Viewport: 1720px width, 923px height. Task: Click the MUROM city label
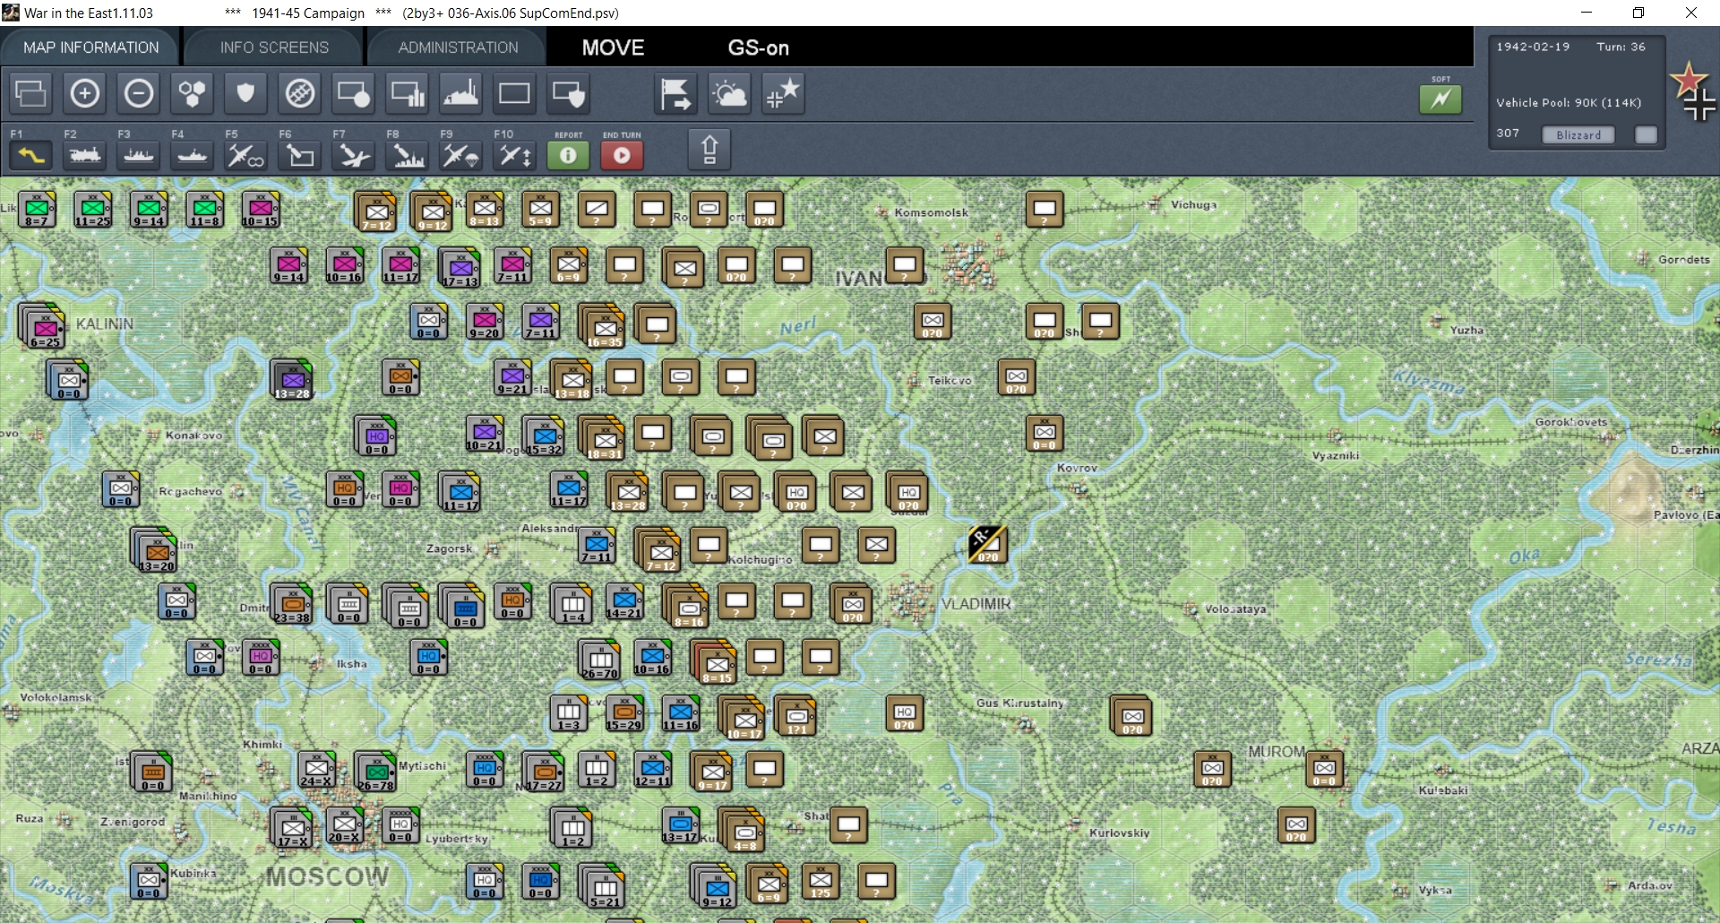pyautogui.click(x=1277, y=752)
